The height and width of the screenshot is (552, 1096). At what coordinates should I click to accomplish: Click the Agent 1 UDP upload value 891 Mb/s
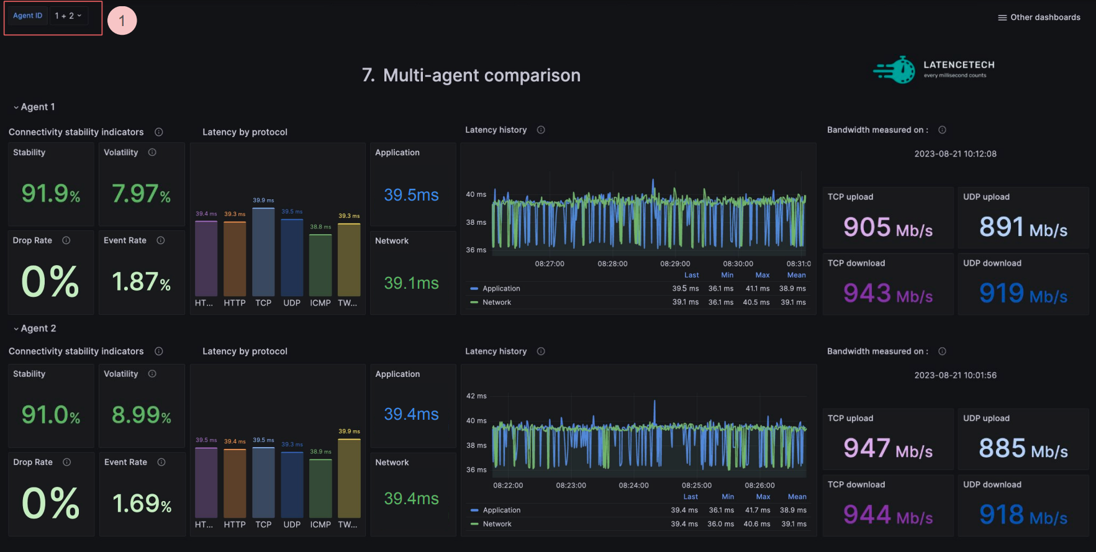coord(1023,227)
